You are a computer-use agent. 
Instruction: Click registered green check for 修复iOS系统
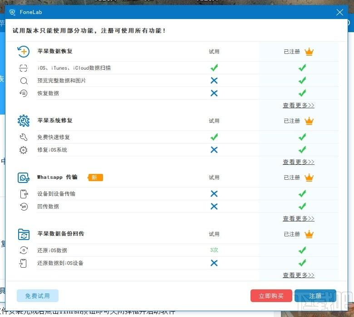click(302, 149)
